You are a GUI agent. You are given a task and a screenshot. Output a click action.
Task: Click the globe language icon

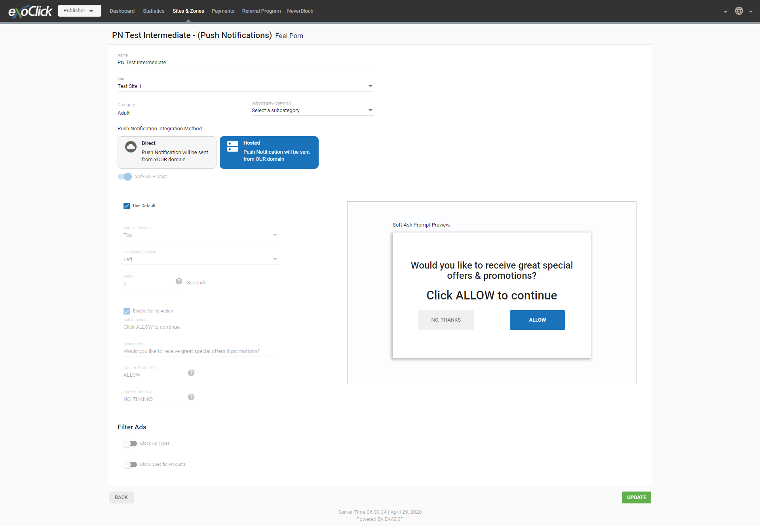point(739,11)
